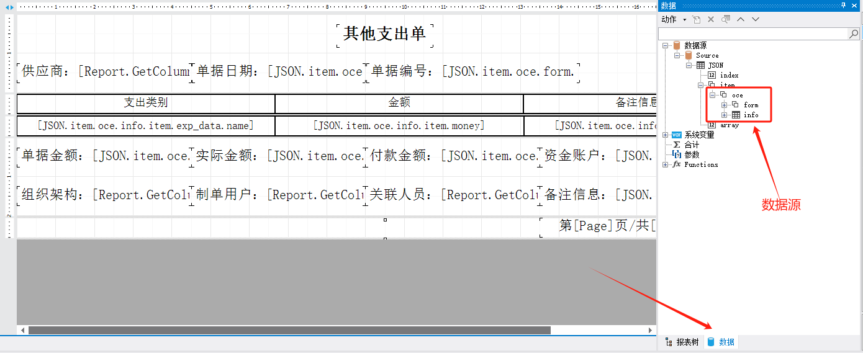Select the 制单用户 text field
Screen dimensions: 863x353
279,195
